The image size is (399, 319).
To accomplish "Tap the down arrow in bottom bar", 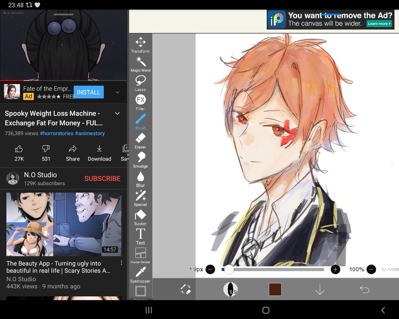I will (x=320, y=289).
